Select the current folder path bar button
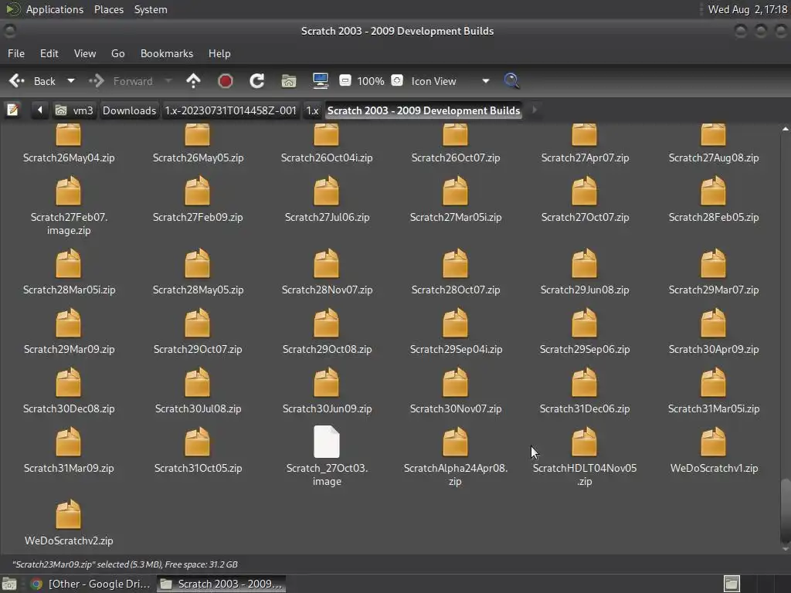Image resolution: width=791 pixels, height=593 pixels. tap(423, 110)
